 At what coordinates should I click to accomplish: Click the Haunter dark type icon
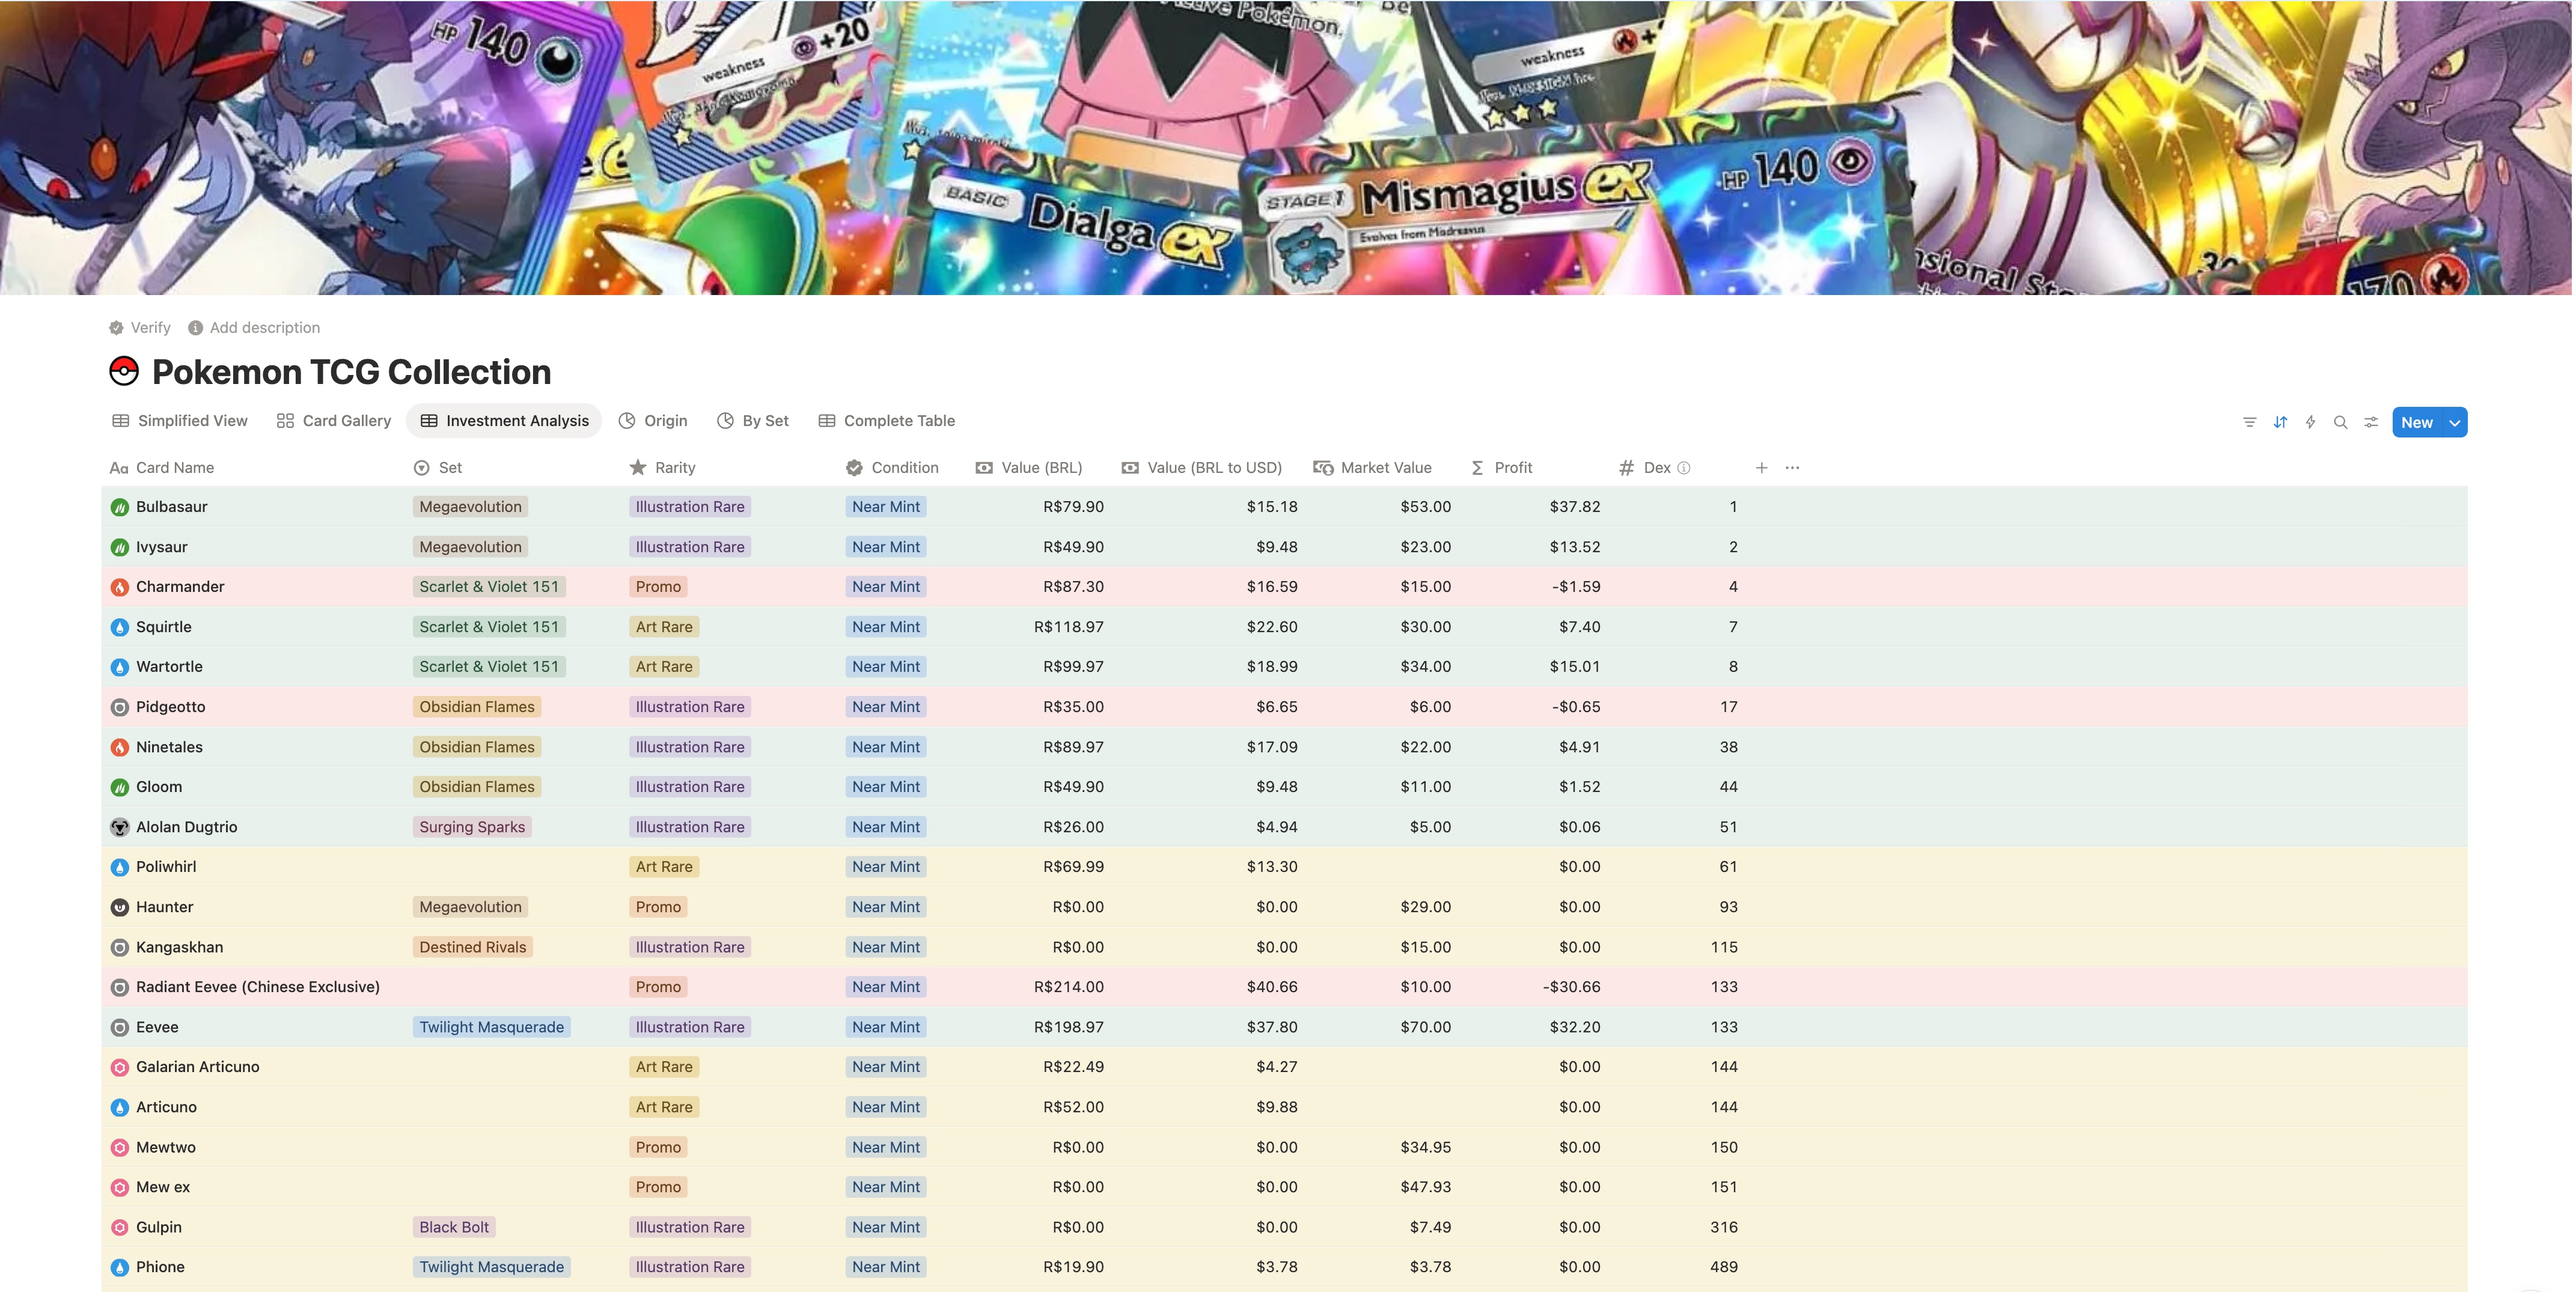coord(120,907)
